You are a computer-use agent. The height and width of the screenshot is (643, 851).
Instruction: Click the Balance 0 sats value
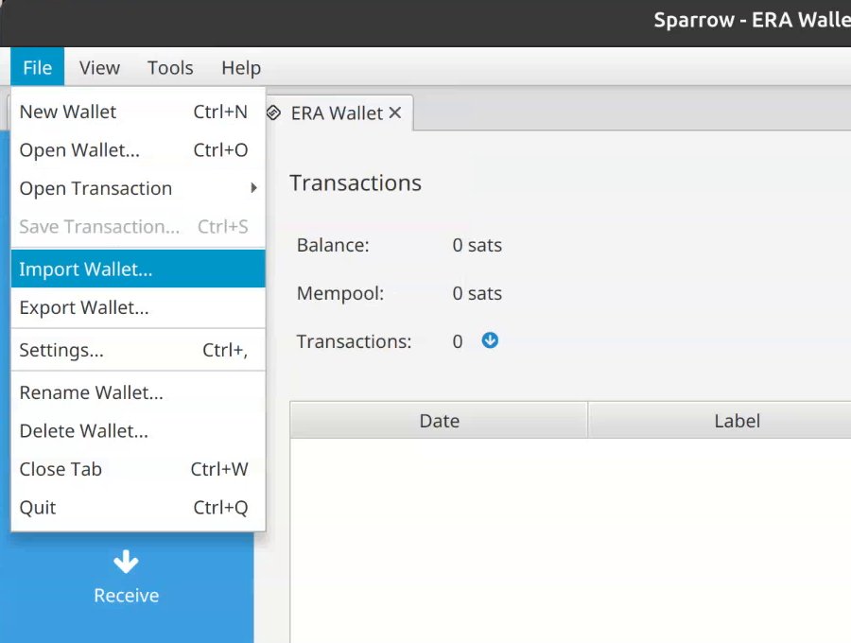click(478, 245)
